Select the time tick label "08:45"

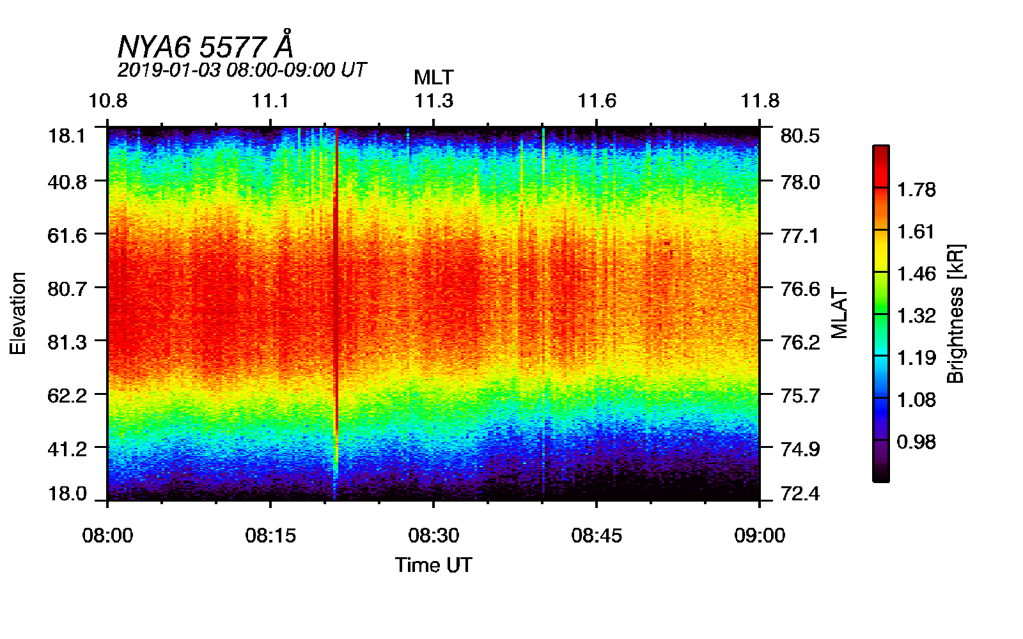(597, 535)
